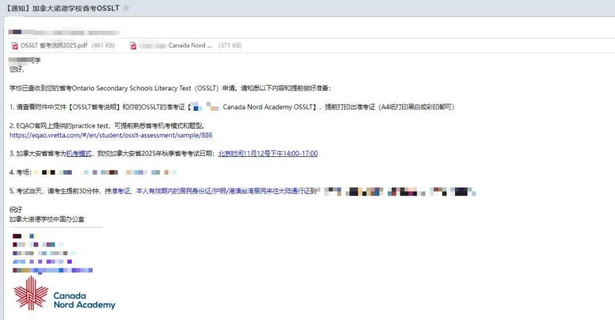Image resolution: width=615 pixels, height=320 pixels.
Task: Click the Canada Nord Academy logo
Action: (x=64, y=293)
